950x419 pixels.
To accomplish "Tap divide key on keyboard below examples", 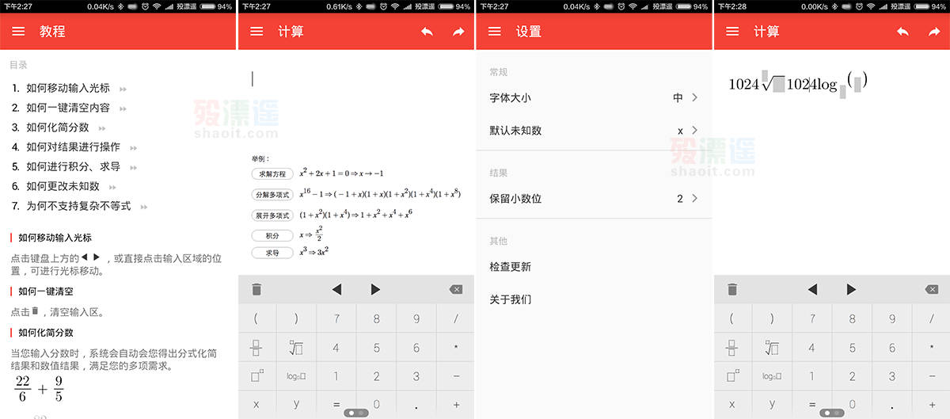I will (456, 319).
